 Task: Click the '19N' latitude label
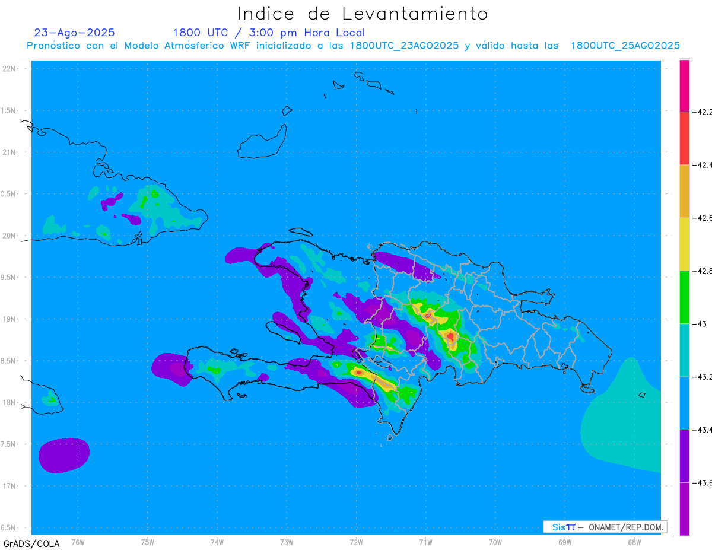tap(10, 319)
